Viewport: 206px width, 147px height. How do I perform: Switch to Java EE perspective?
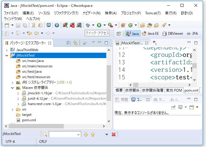[x=150, y=34]
